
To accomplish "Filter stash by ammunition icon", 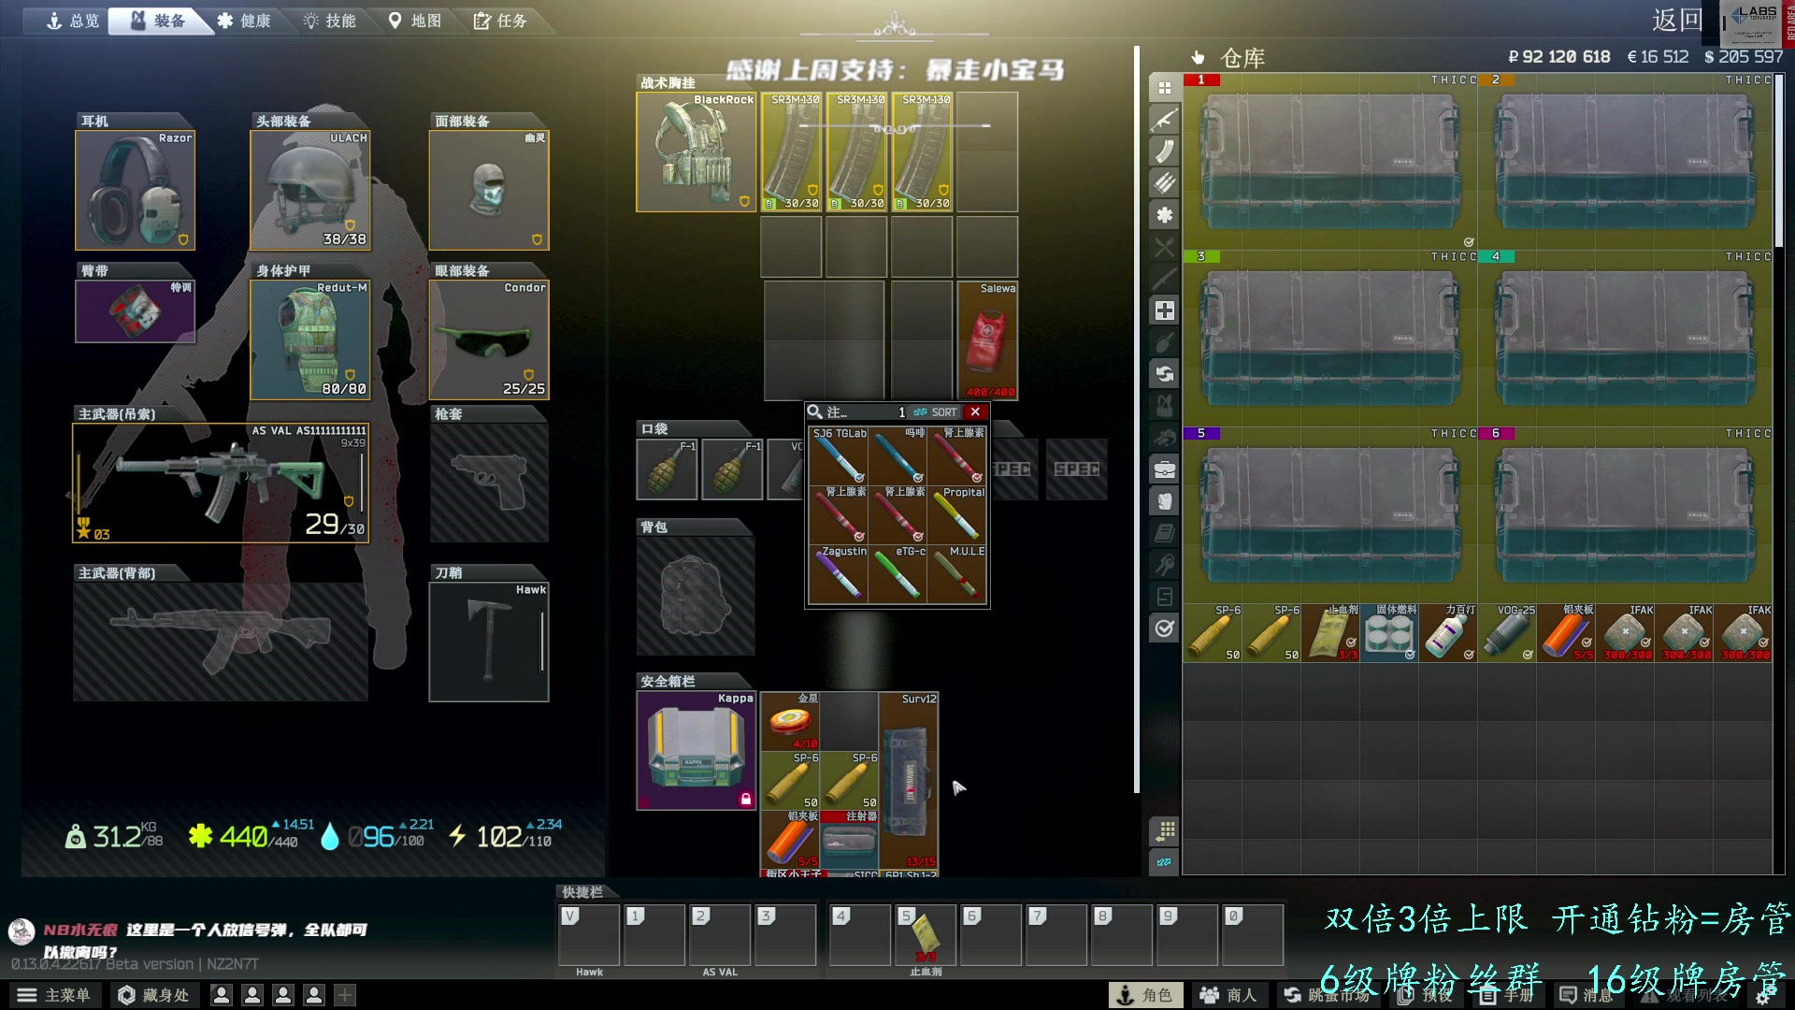I will pyautogui.click(x=1164, y=183).
